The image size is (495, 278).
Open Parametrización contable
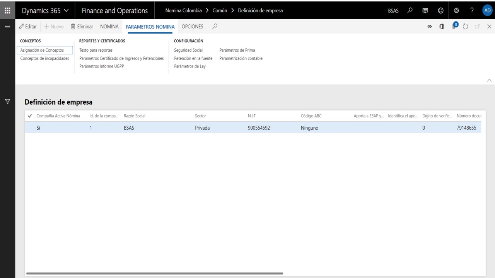coord(241,58)
